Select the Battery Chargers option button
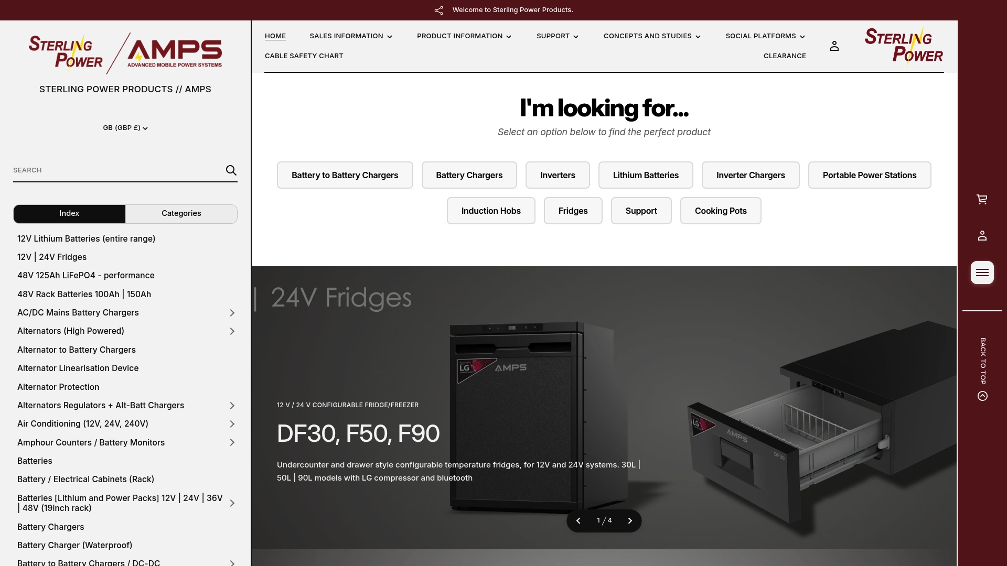1007x566 pixels. [469, 175]
